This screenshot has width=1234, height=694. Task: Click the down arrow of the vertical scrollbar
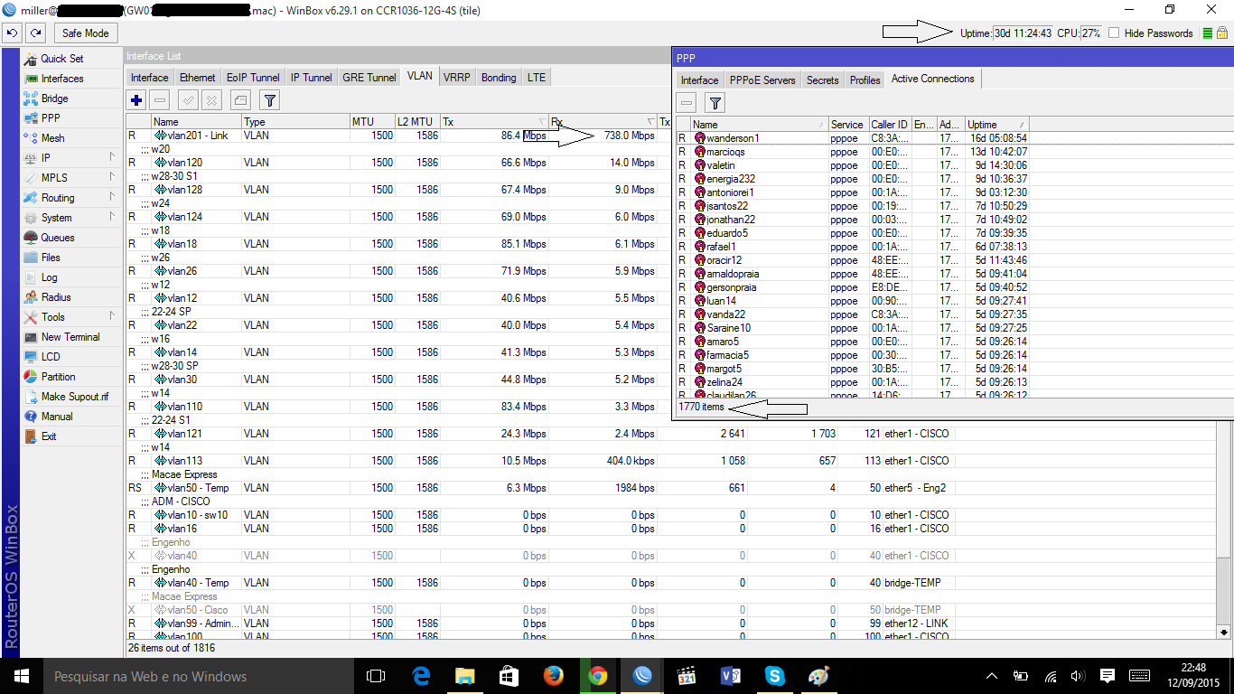[1224, 632]
